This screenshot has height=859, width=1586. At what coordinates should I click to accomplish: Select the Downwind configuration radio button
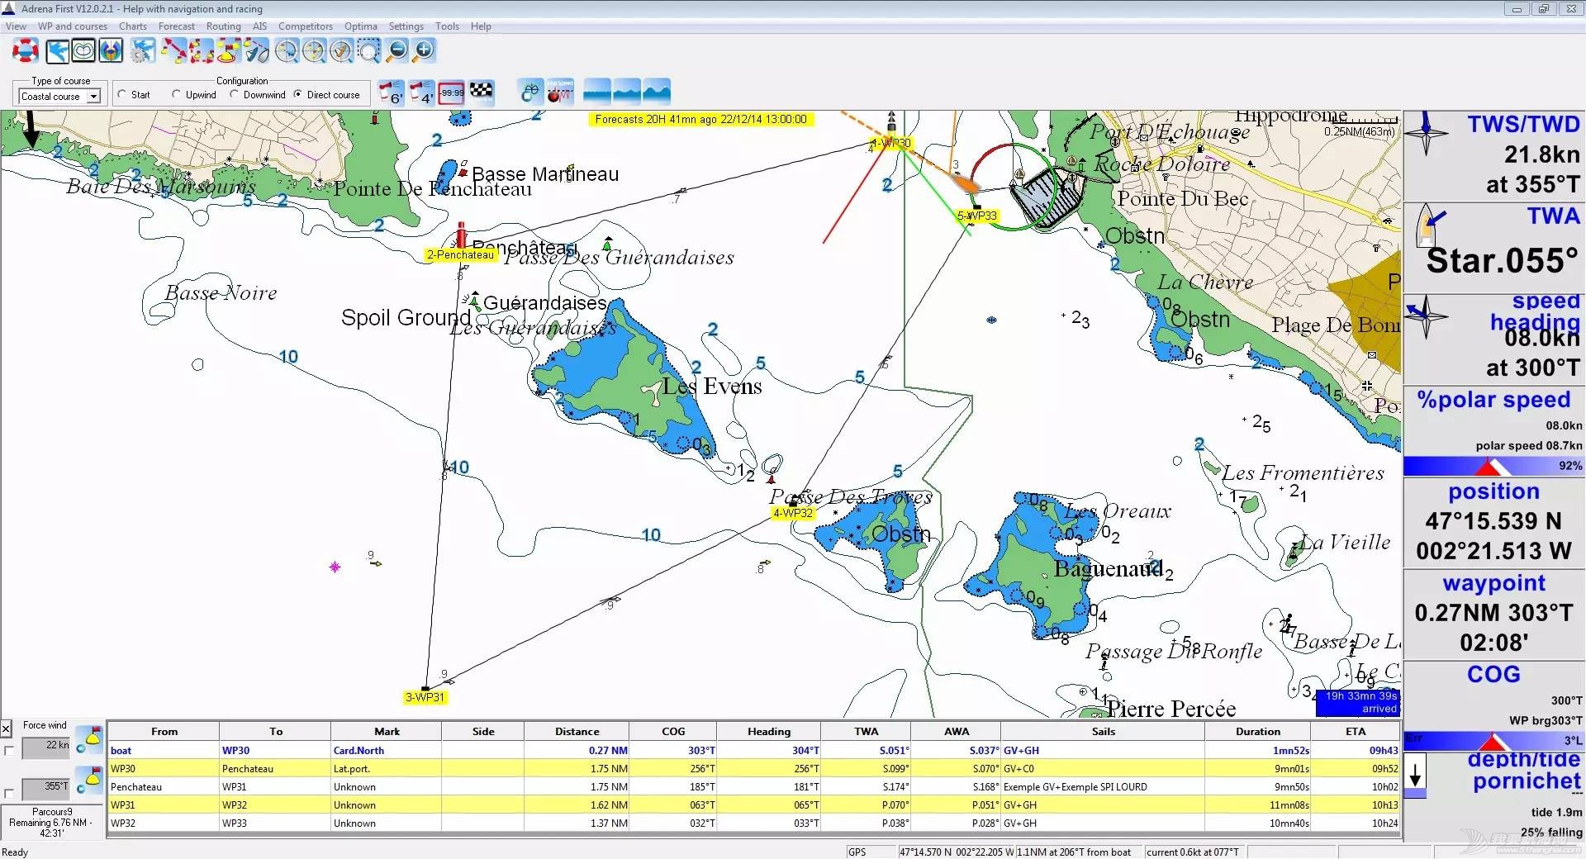(234, 94)
